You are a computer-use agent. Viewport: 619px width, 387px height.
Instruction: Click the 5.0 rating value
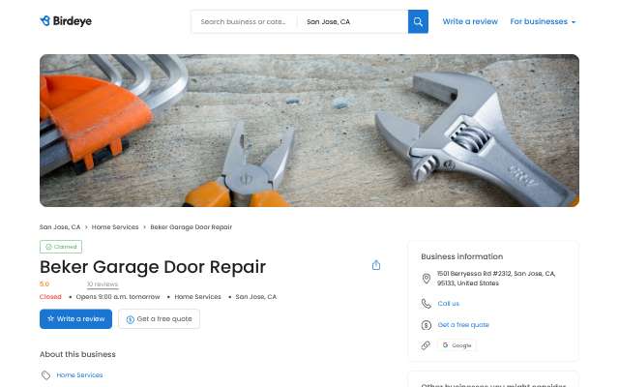(x=44, y=284)
